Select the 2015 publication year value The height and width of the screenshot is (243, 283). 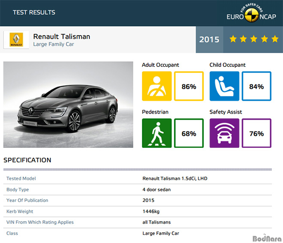(148, 201)
